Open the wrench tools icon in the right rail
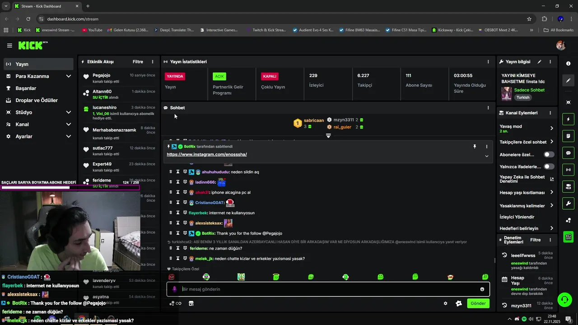 (568, 203)
